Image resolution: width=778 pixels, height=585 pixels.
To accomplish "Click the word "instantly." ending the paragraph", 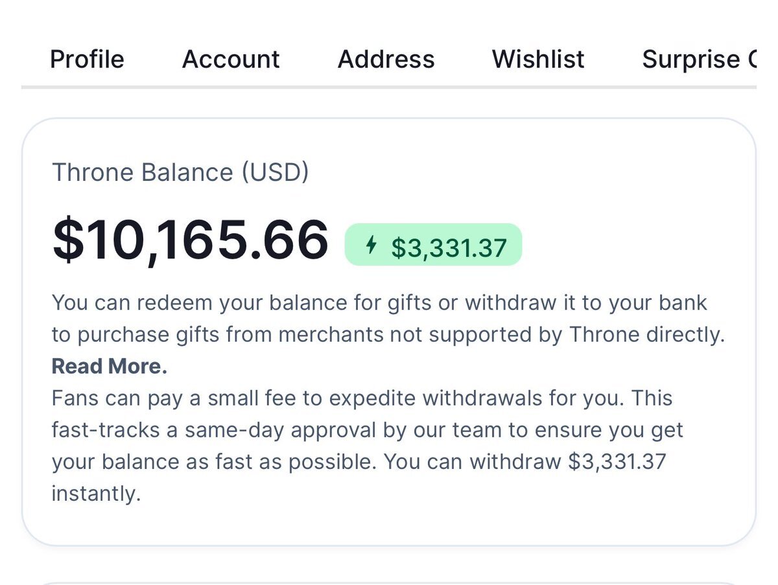I will (x=96, y=494).
